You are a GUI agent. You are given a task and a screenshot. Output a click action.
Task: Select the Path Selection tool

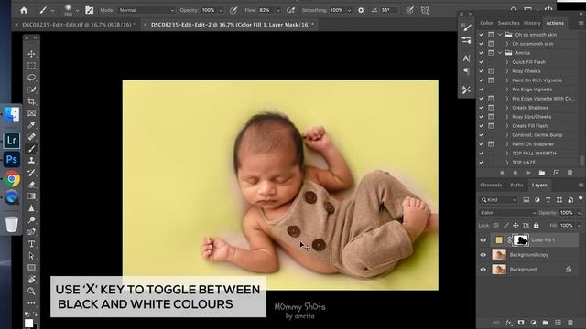click(x=31, y=256)
